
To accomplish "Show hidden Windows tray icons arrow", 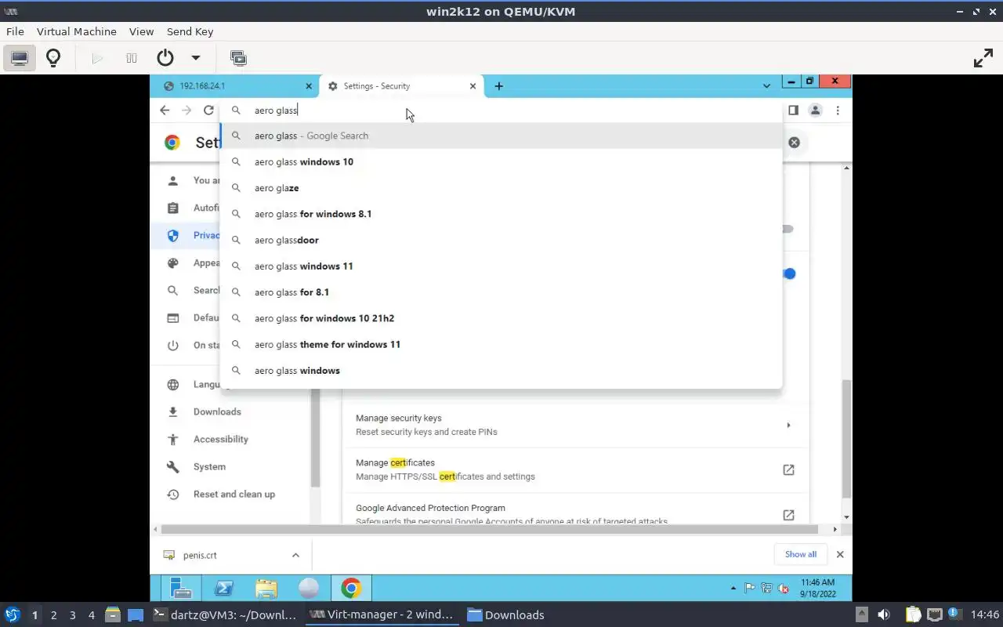I will [x=733, y=588].
